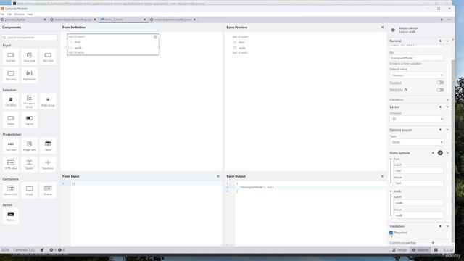Viewport: 464px width, 261px height.
Task: Open the Help menu
Action: pos(30,14)
